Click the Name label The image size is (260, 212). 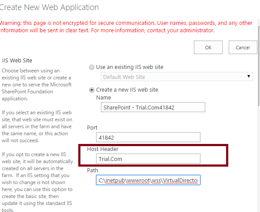[103, 98]
